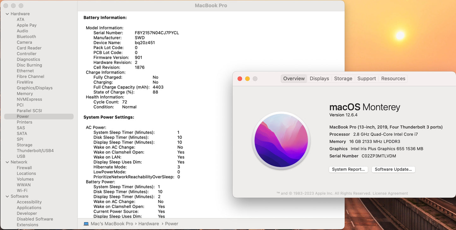Select Thunderbolt/USB4 in the sidebar

coord(35,151)
